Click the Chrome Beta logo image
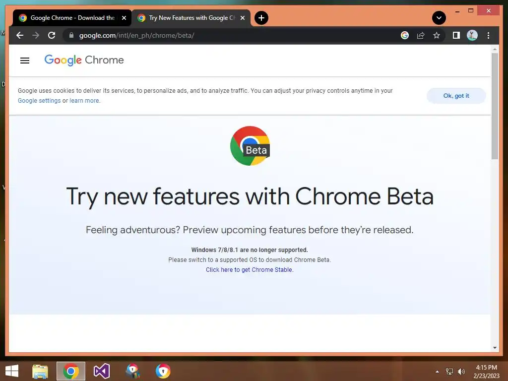 pyautogui.click(x=250, y=146)
